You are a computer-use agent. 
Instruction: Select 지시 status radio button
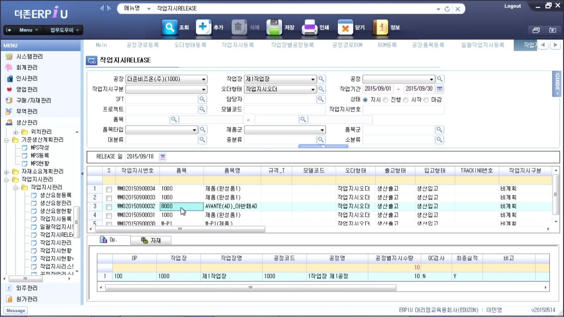coord(365,100)
